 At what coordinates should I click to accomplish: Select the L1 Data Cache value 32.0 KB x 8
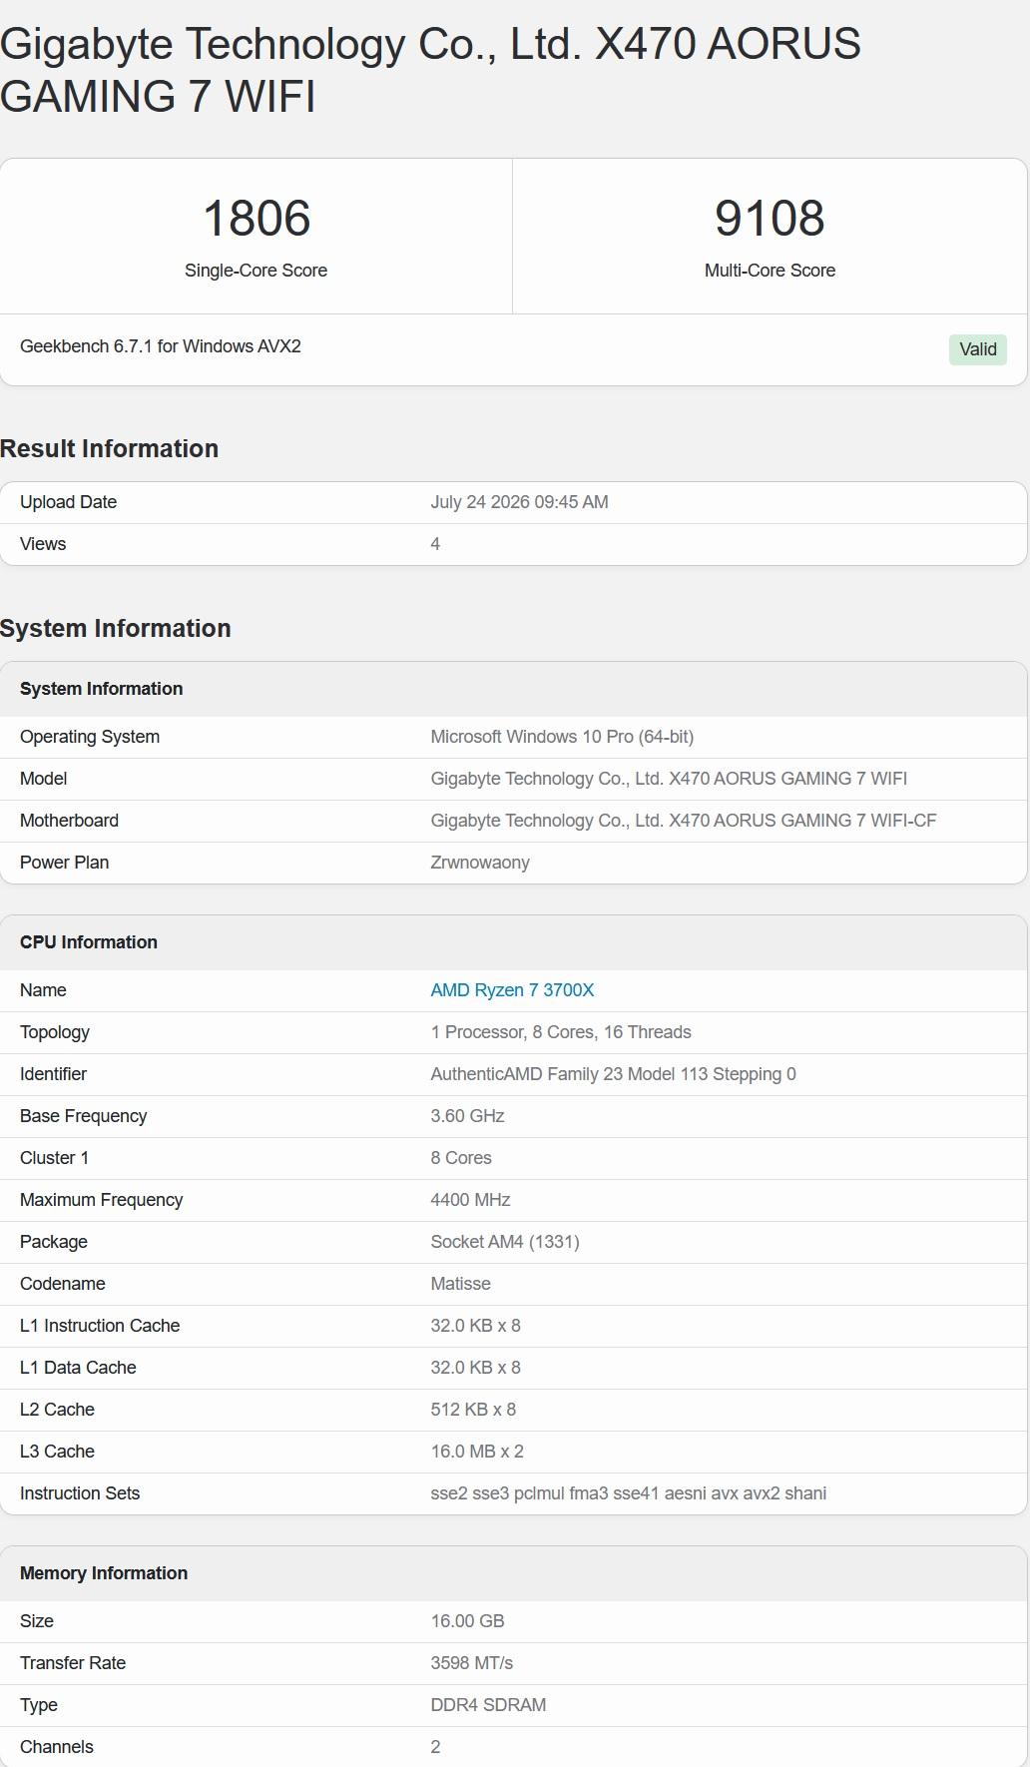point(475,1368)
